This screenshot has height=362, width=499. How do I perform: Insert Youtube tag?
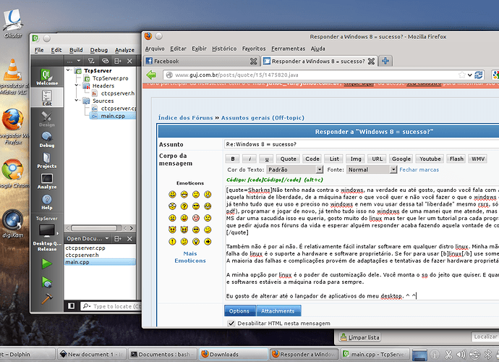[430, 159]
